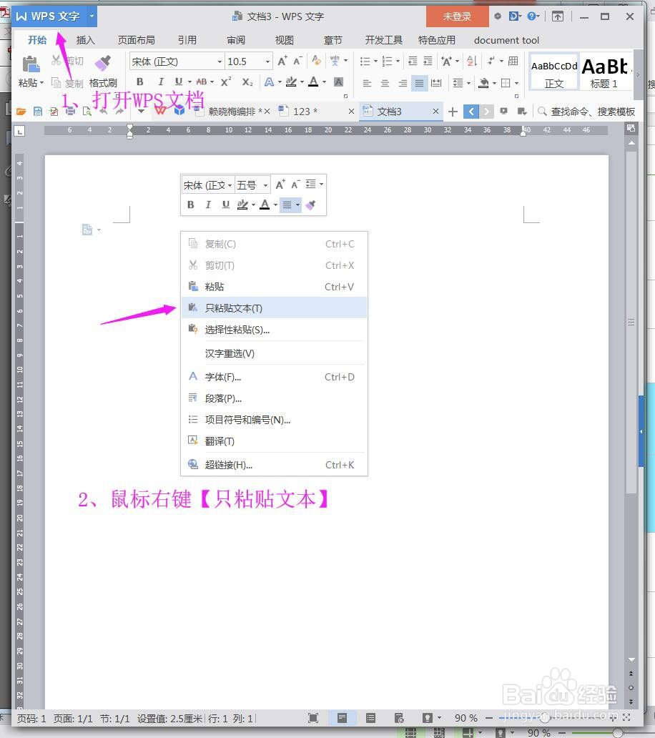Click the Paste clipboard icon in ribbon
The width and height of the screenshot is (655, 738).
tap(31, 64)
